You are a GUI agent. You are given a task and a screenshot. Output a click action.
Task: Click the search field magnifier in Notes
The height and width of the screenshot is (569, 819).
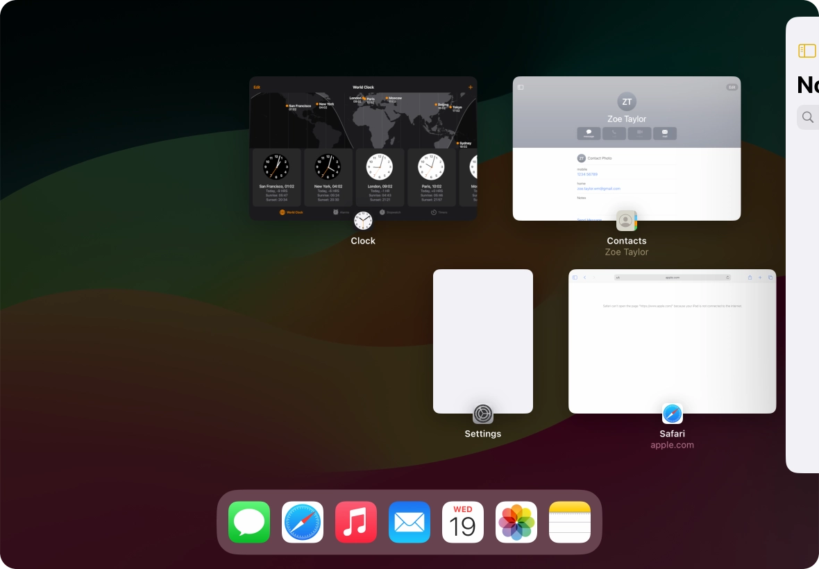pyautogui.click(x=808, y=117)
